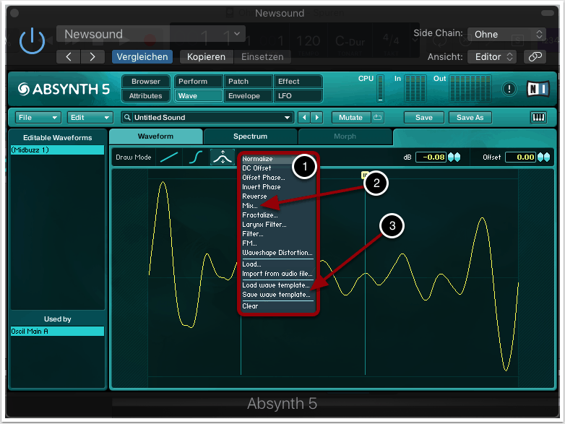Open the Side Chain dropdown
Screen dimensions: 565x424
coord(506,35)
